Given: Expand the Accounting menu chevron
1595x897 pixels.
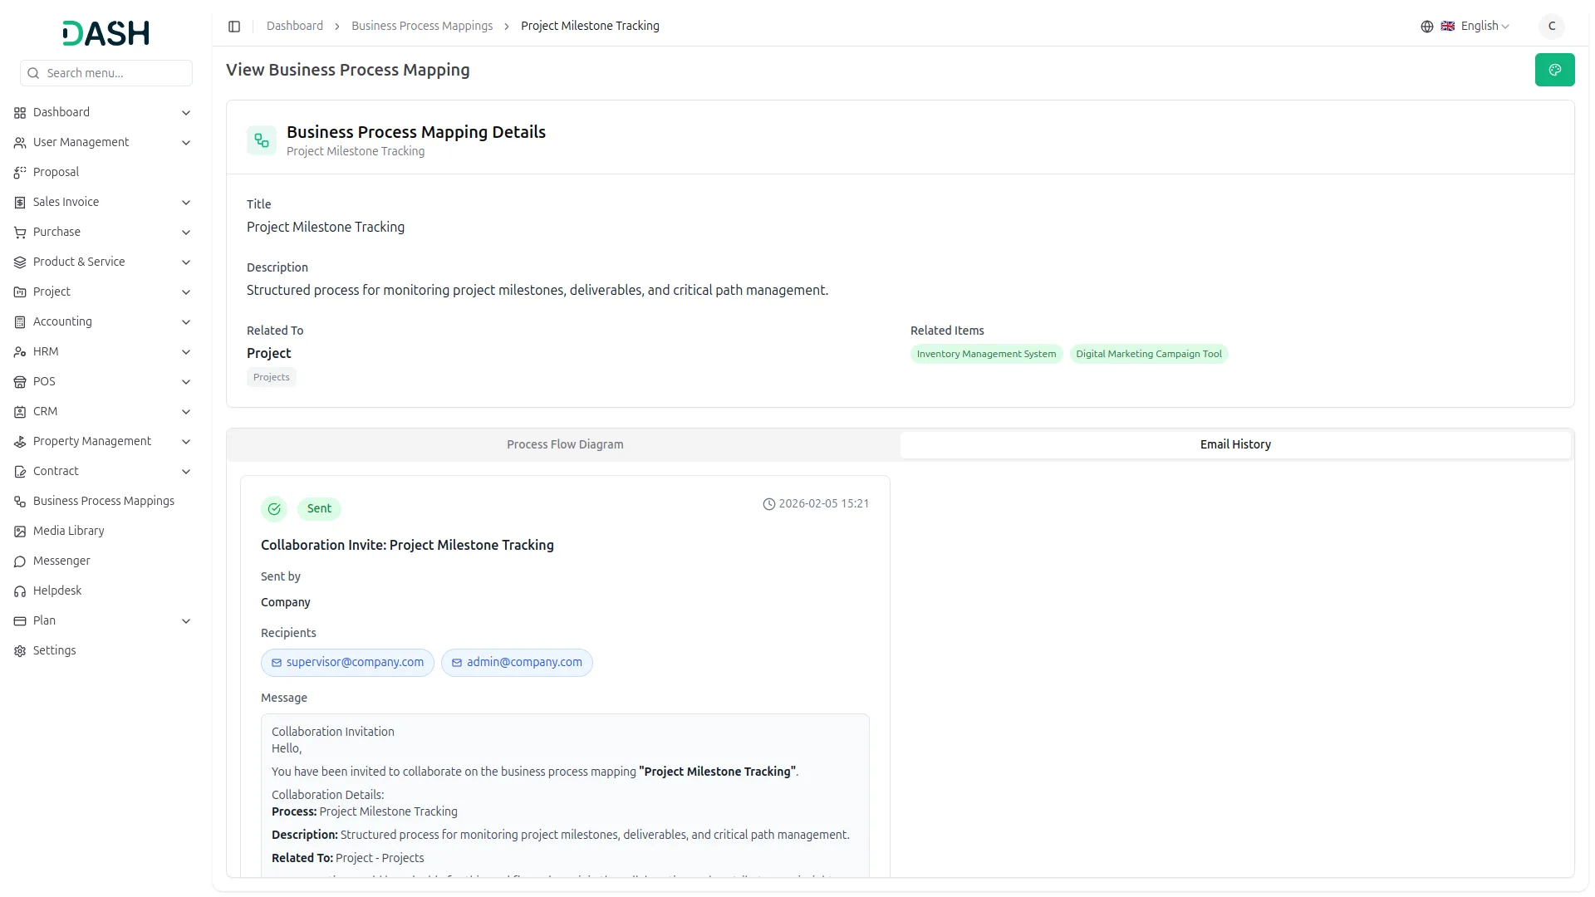Looking at the screenshot, I should (x=186, y=322).
